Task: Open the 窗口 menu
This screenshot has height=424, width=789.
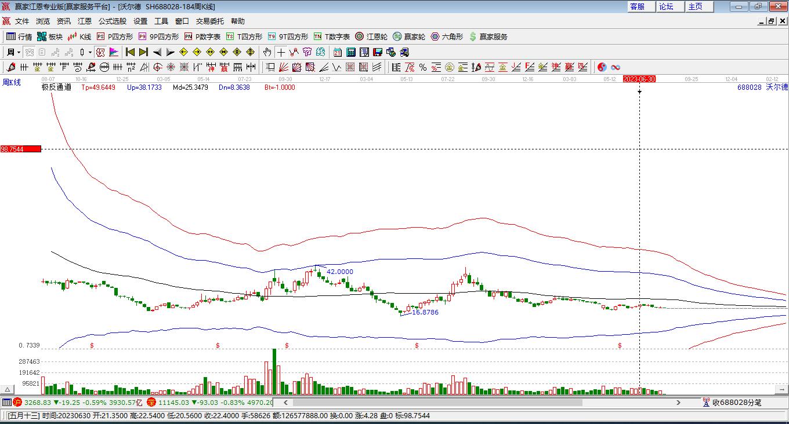Action: (182, 21)
